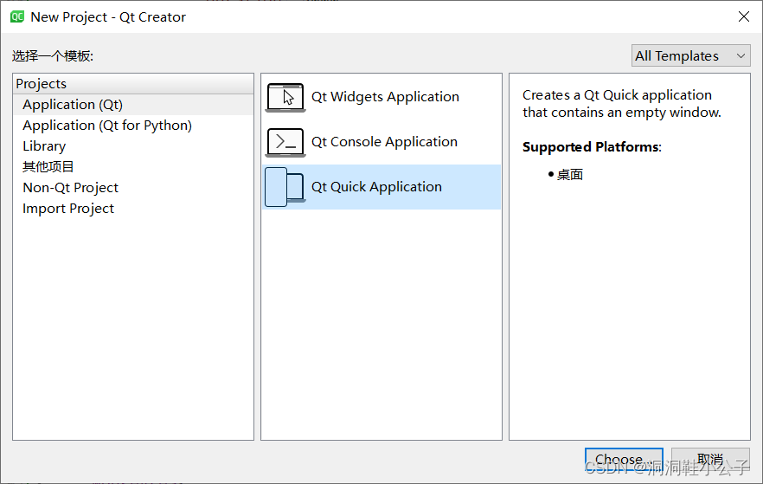
Task: Select the Qt Quick Application device icon
Action: coord(285,187)
